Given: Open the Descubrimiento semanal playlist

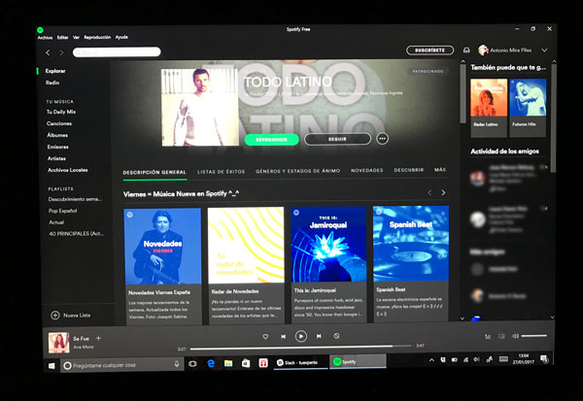Looking at the screenshot, I should tap(75, 199).
